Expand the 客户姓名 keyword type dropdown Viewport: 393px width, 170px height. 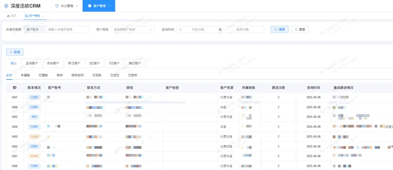click(34, 29)
